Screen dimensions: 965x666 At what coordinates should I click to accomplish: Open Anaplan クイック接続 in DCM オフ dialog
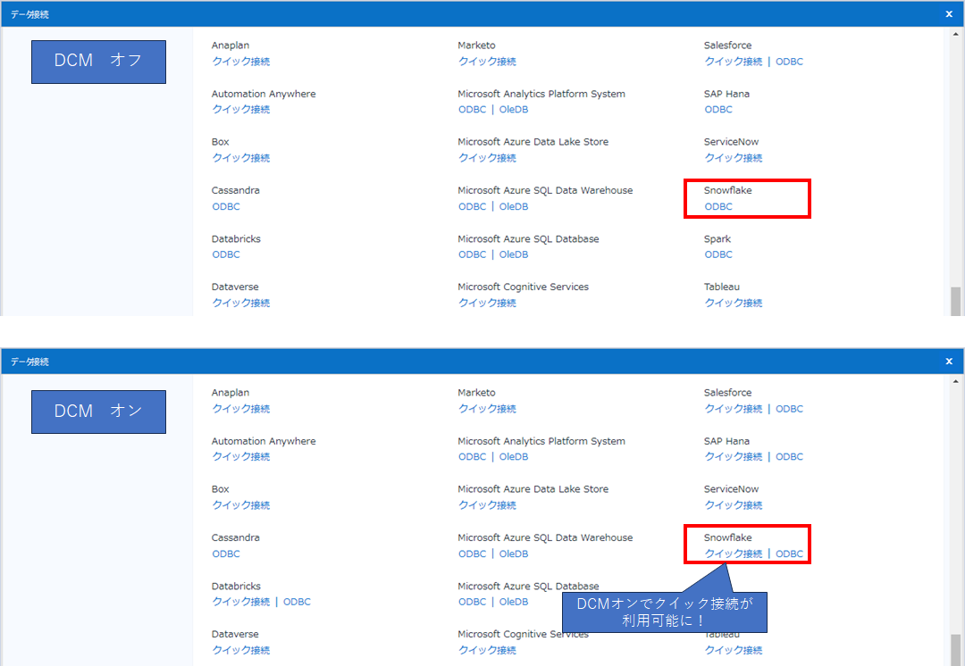[240, 62]
